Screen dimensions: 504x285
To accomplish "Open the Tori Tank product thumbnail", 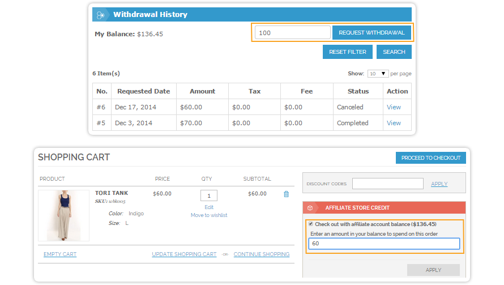I will 63,215.
